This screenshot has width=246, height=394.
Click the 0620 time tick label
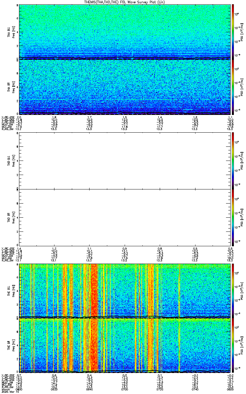point(54,389)
